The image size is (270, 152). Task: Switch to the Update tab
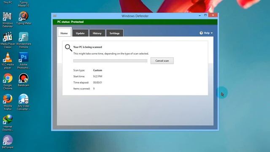pos(80,33)
